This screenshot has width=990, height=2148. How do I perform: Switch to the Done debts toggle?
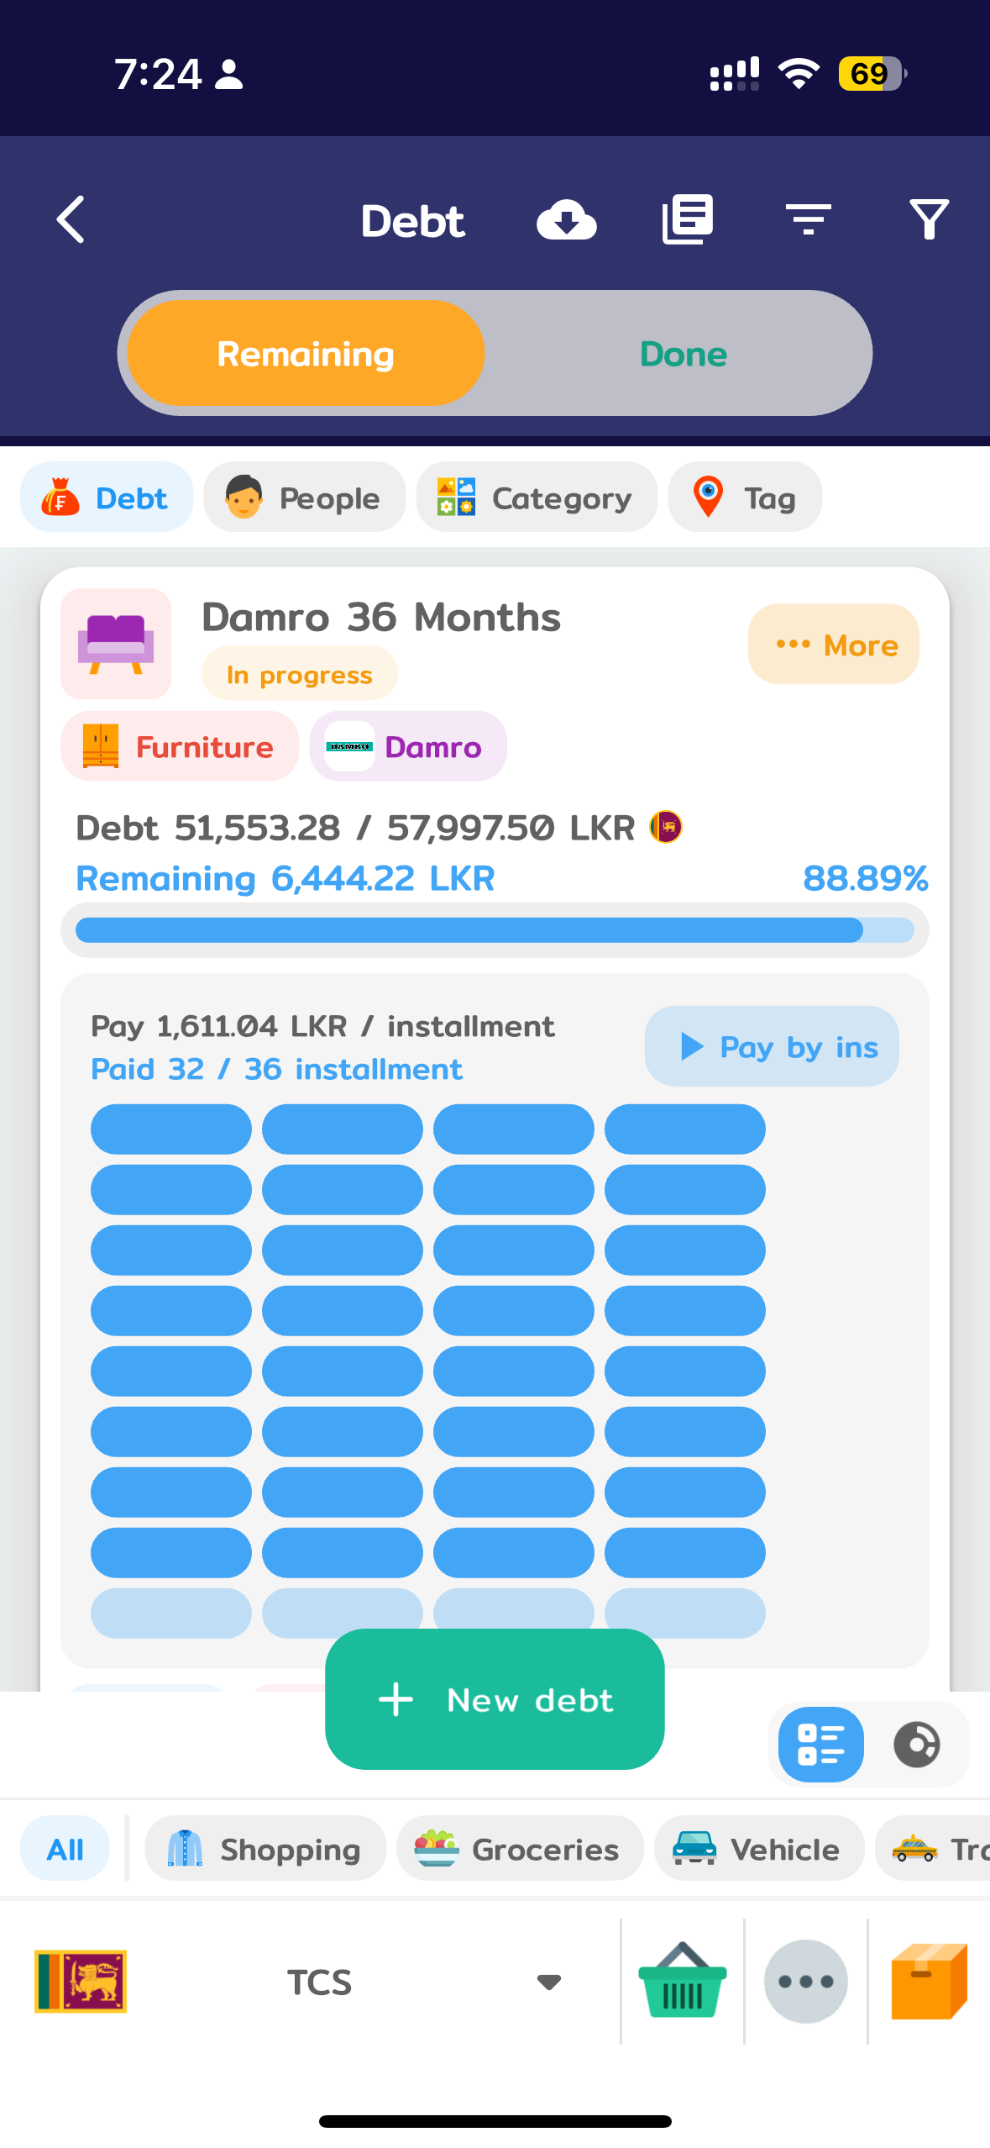683,354
